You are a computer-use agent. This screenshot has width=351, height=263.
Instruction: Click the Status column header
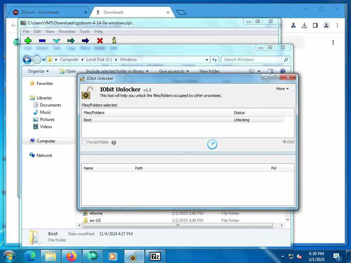[x=239, y=113]
